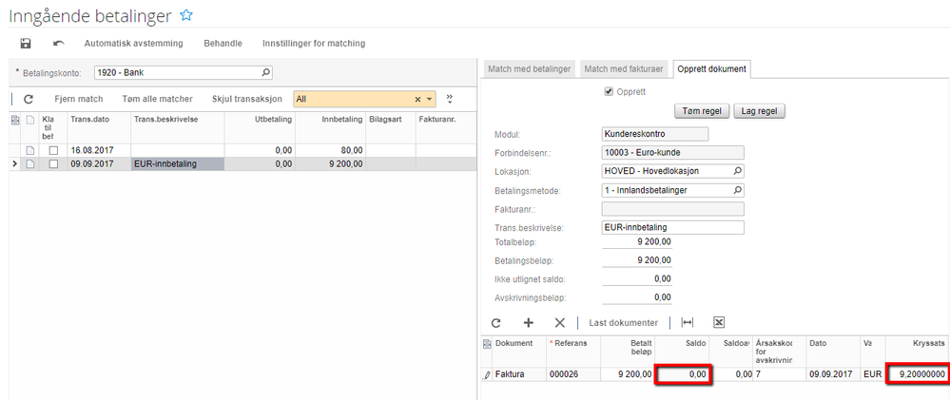The width and height of the screenshot is (950, 400).
Task: Click the 16.08.2017 date cell
Action: click(99, 150)
